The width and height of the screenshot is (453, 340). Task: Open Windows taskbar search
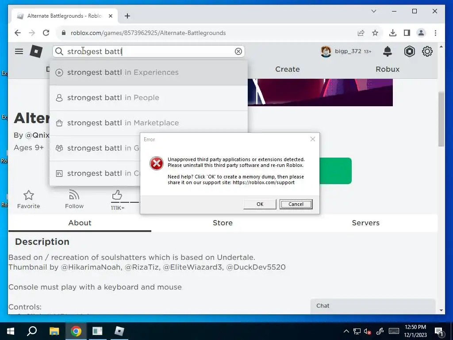[32, 331]
